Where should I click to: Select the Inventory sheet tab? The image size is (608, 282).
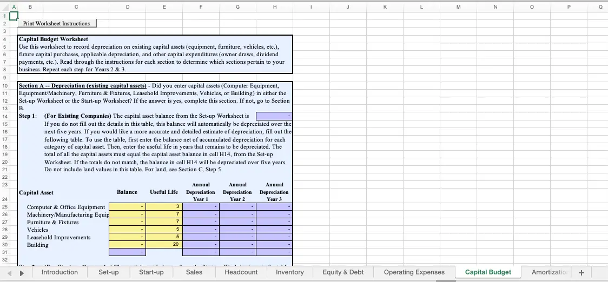pyautogui.click(x=290, y=272)
